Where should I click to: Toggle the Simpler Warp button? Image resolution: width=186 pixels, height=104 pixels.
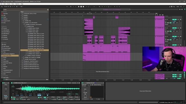coord(69,94)
